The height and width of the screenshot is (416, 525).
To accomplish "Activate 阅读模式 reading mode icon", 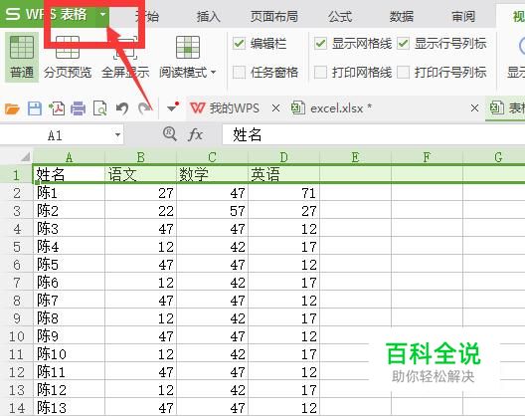I will (188, 48).
